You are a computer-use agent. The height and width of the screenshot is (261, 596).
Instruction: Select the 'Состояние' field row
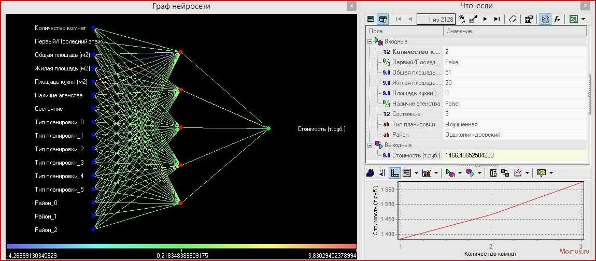tap(477, 113)
